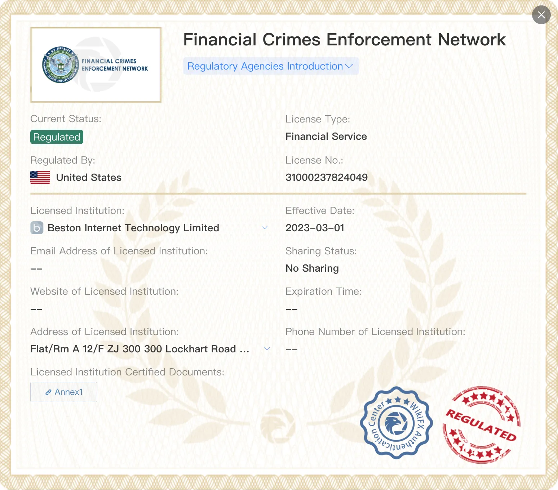This screenshot has height=490, width=558.
Task: Click the No Sharing status value
Action: point(312,268)
